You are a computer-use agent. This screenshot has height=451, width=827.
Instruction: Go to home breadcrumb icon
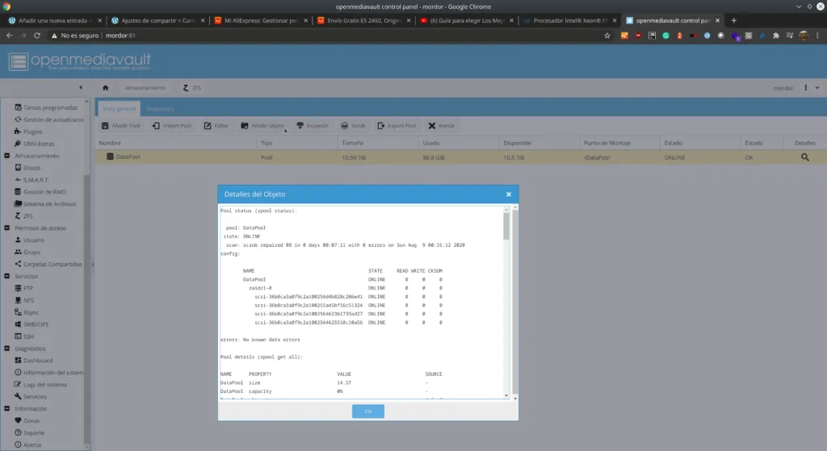click(106, 88)
